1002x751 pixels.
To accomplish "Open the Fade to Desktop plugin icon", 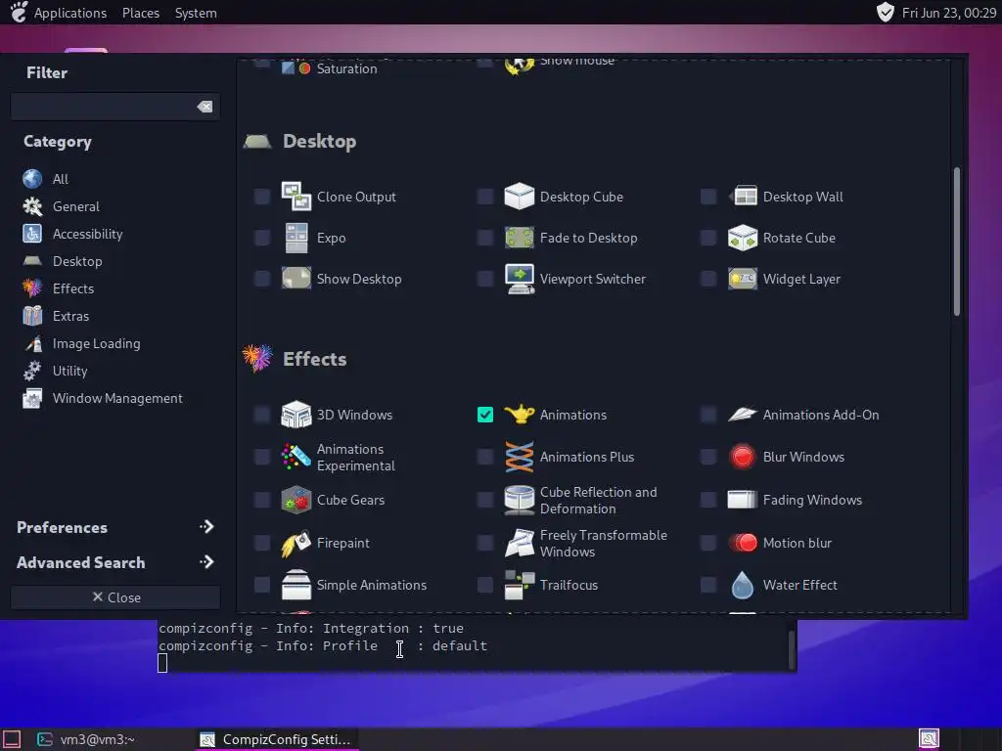I will (x=519, y=238).
